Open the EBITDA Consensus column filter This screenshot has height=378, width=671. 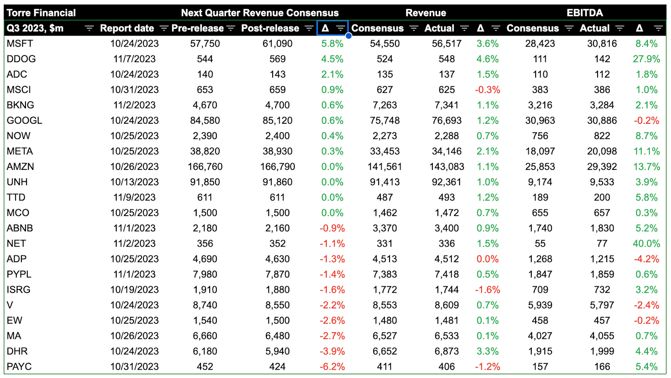click(569, 28)
